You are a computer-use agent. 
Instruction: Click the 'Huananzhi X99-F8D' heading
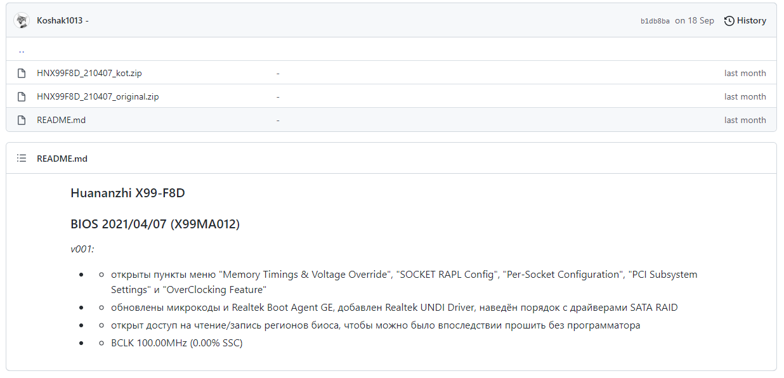(127, 193)
